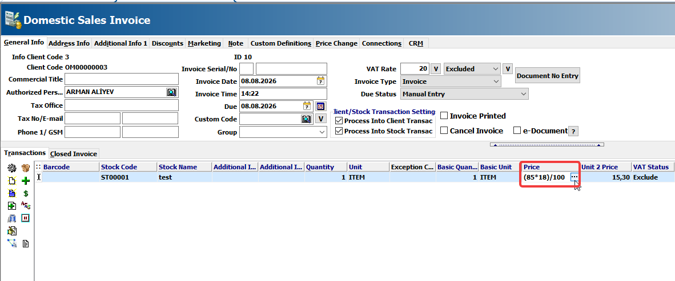The width and height of the screenshot is (675, 281).
Task: Toggle Process Into Stock Transactions checkbox
Action: pyautogui.click(x=339, y=131)
